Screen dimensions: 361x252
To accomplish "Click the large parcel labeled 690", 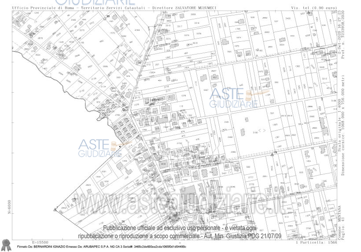I will [x=102, y=42].
